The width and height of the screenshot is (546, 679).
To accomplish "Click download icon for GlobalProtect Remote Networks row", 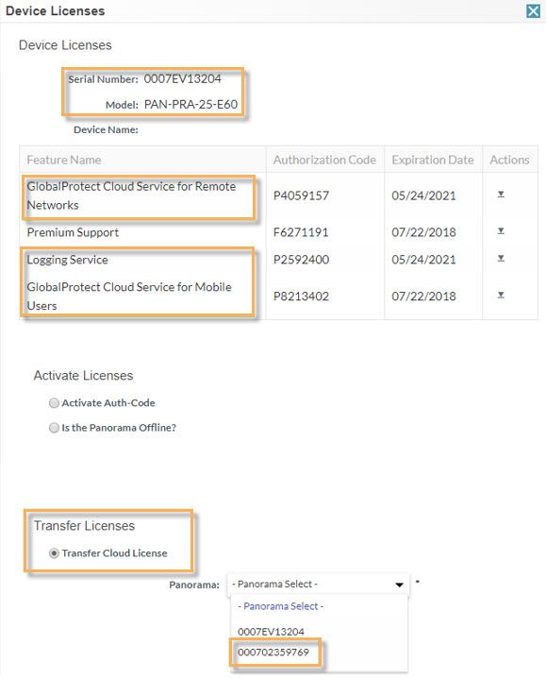I will [501, 195].
